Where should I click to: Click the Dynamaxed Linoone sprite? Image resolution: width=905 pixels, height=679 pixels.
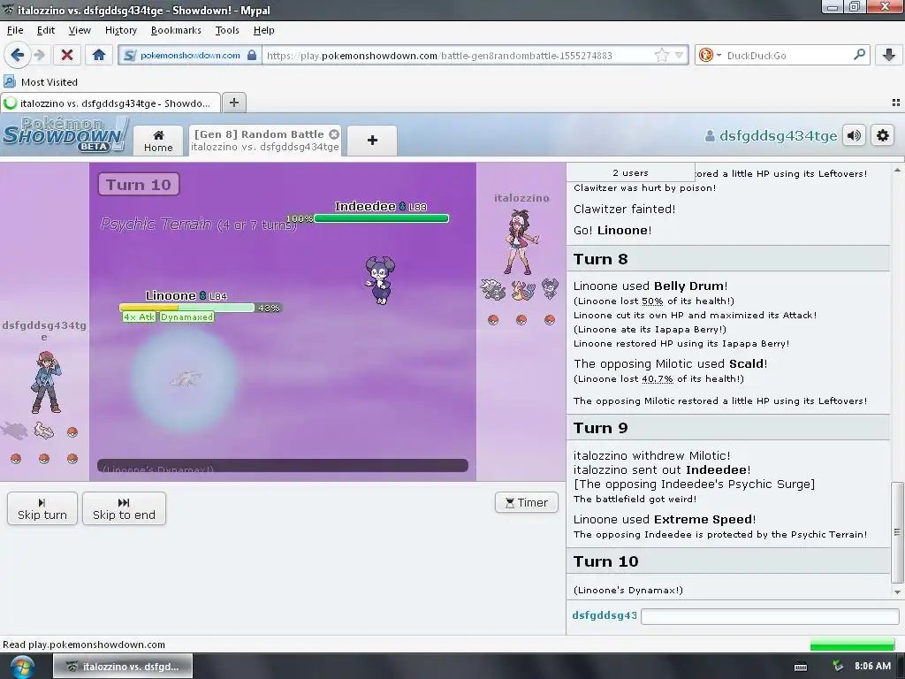coord(186,378)
